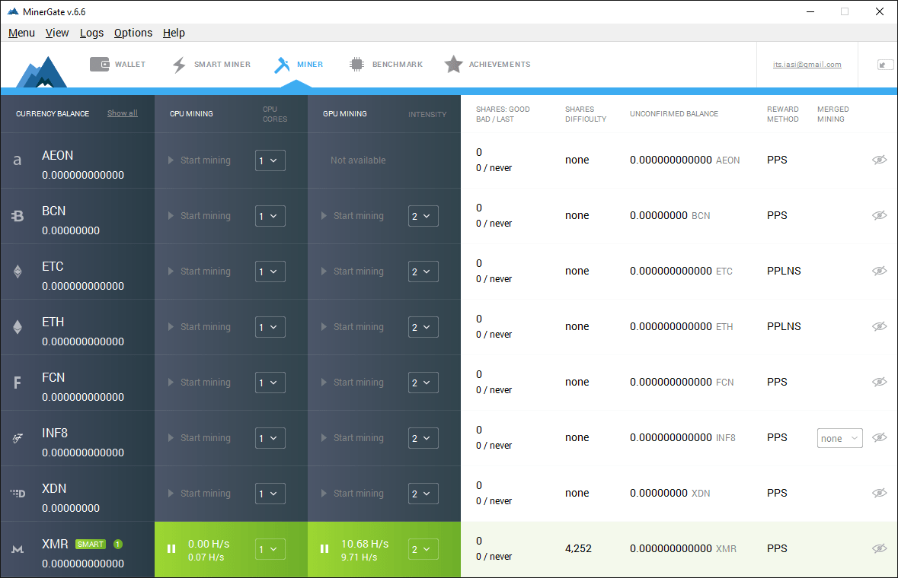The width and height of the screenshot is (898, 578).
Task: Click the Achievements star icon
Action: click(x=453, y=64)
